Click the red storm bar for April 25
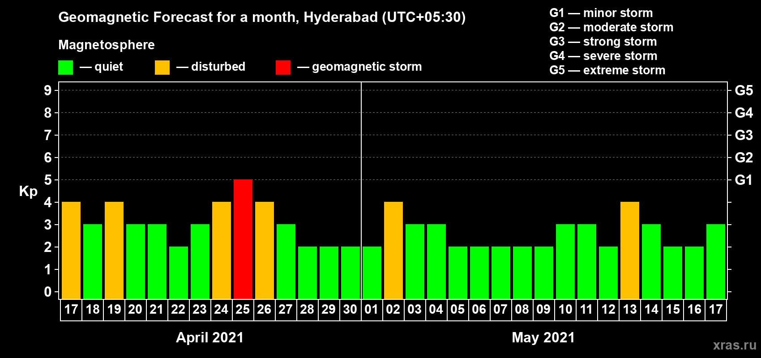 (243, 239)
